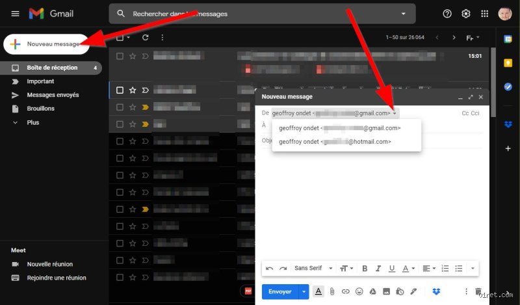The width and height of the screenshot is (520, 305).
Task: Insert files using Google Drive icon
Action: click(x=372, y=291)
